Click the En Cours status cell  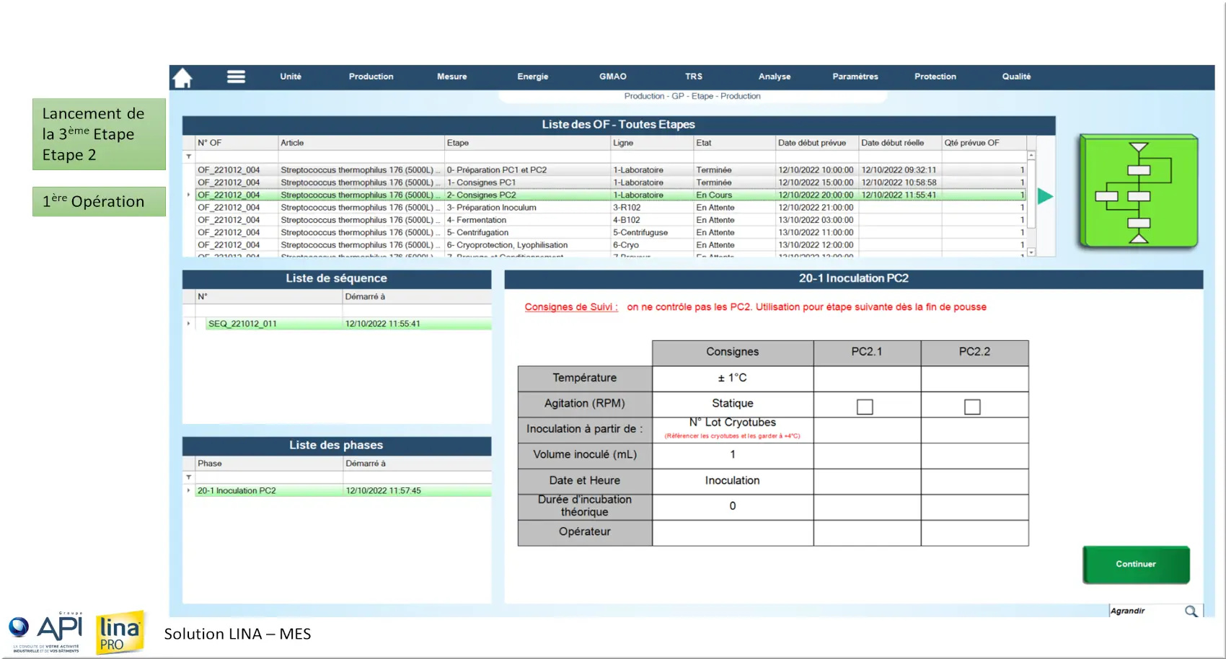tap(734, 195)
